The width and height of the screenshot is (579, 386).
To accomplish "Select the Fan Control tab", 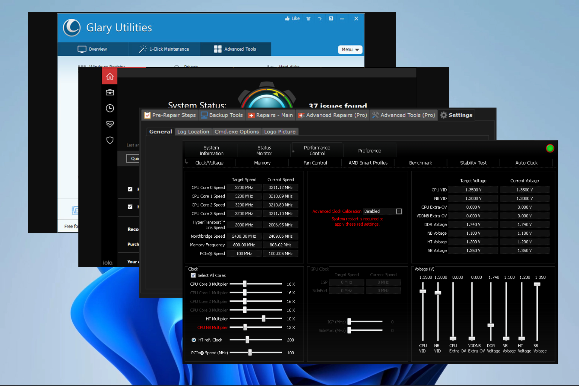I will click(315, 163).
